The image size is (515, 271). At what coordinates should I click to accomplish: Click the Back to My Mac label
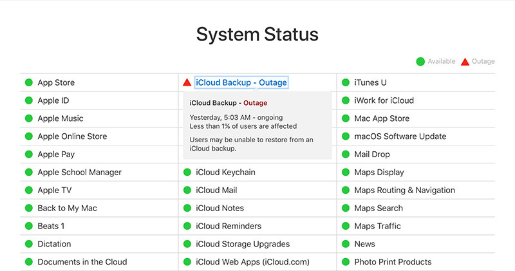pos(68,209)
